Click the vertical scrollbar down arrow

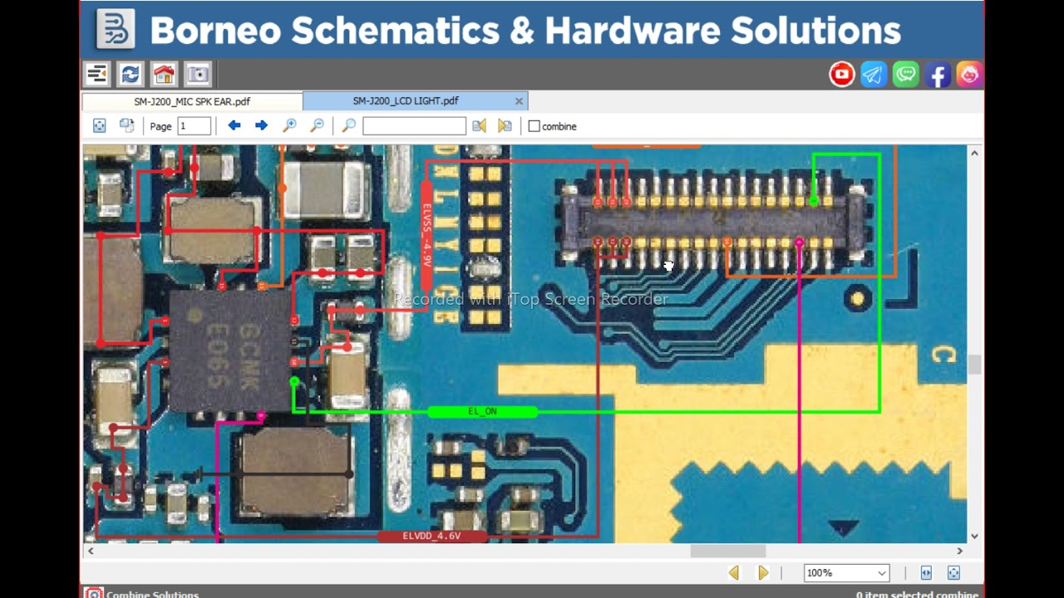(x=974, y=536)
